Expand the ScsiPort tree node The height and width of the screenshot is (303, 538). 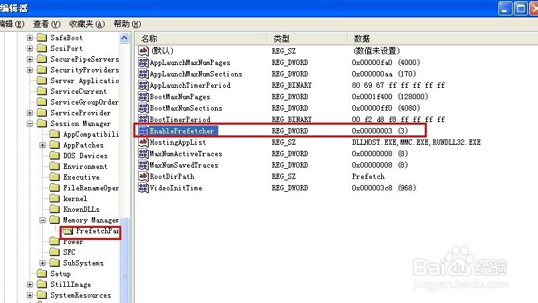click(x=30, y=48)
